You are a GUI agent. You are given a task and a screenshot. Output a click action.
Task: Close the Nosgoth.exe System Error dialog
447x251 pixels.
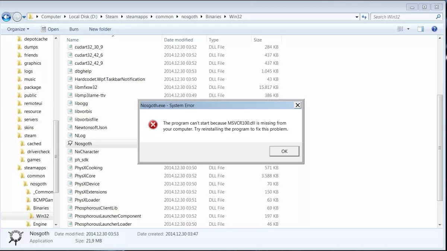(298, 105)
